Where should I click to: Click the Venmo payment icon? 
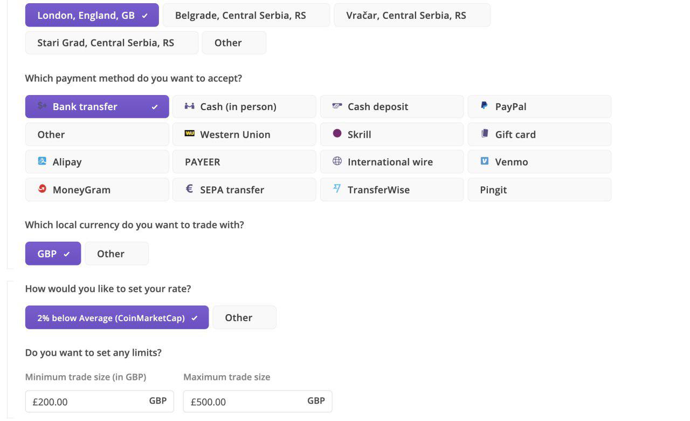(484, 161)
